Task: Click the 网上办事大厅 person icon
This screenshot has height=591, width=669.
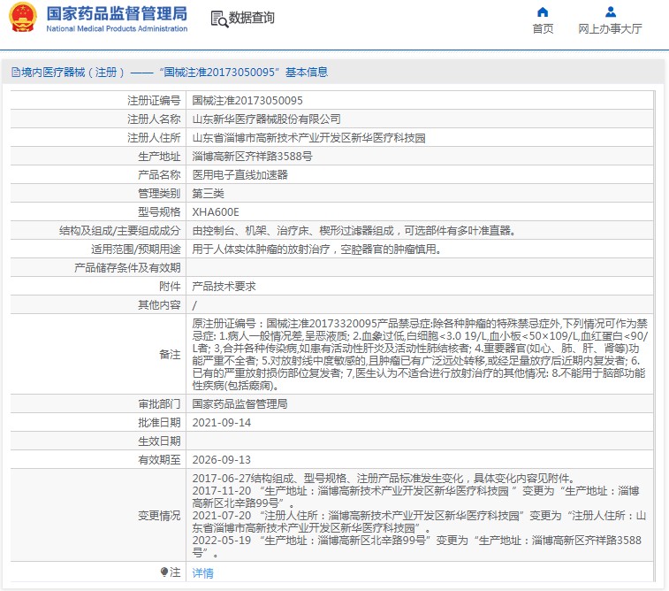Action: point(610,12)
